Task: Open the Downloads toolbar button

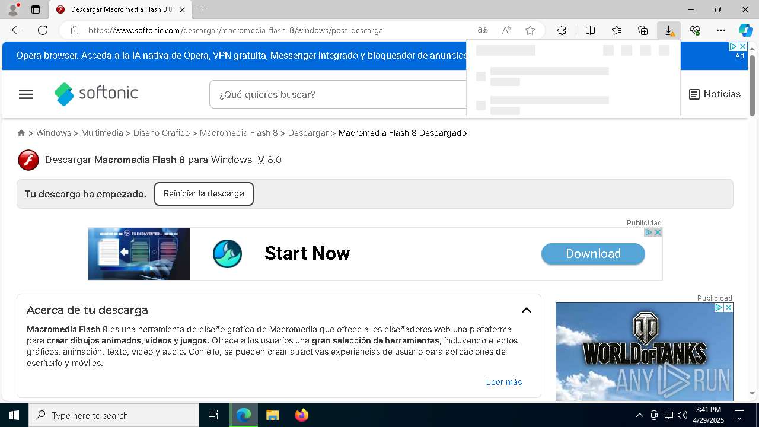Action: point(669,30)
